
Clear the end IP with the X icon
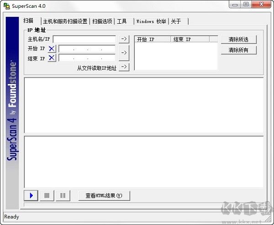tap(52, 58)
